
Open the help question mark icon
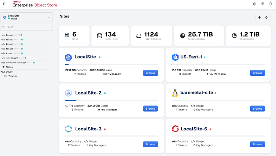point(255,4)
